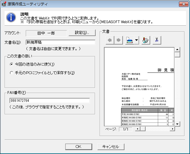Click the scissors cut icon
This screenshot has width=190, height=154.
pyautogui.click(x=157, y=40)
